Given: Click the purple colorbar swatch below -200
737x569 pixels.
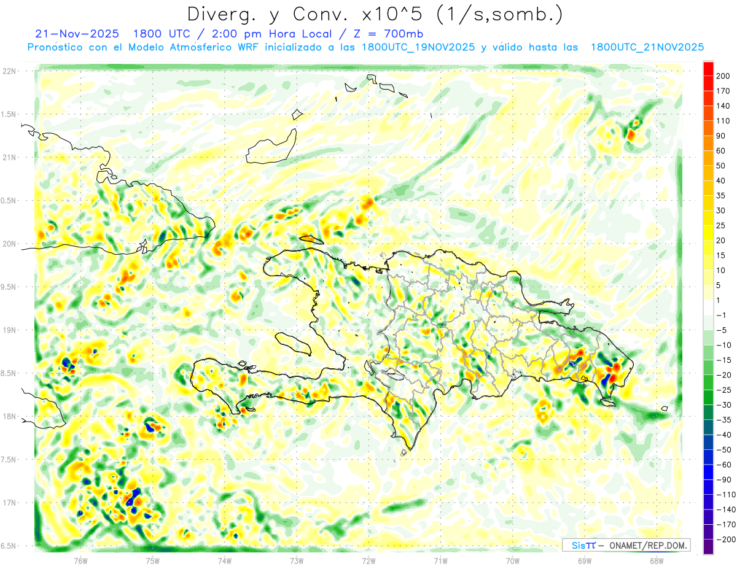Looking at the screenshot, I should tap(708, 548).
